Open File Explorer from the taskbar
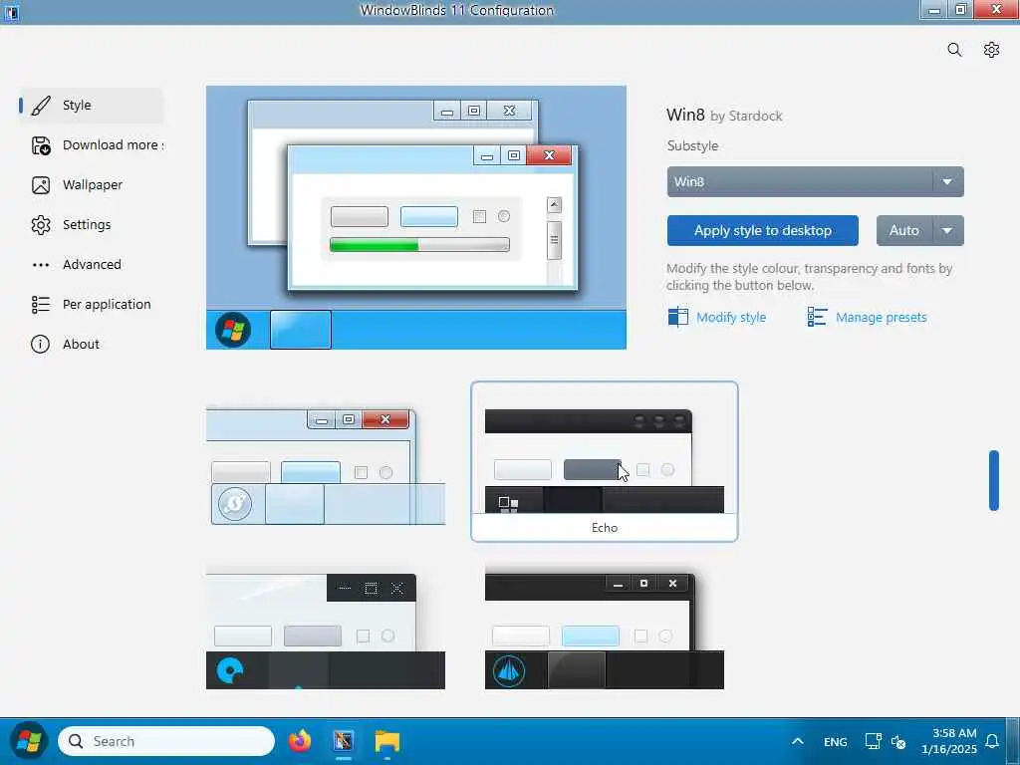 coord(387,741)
